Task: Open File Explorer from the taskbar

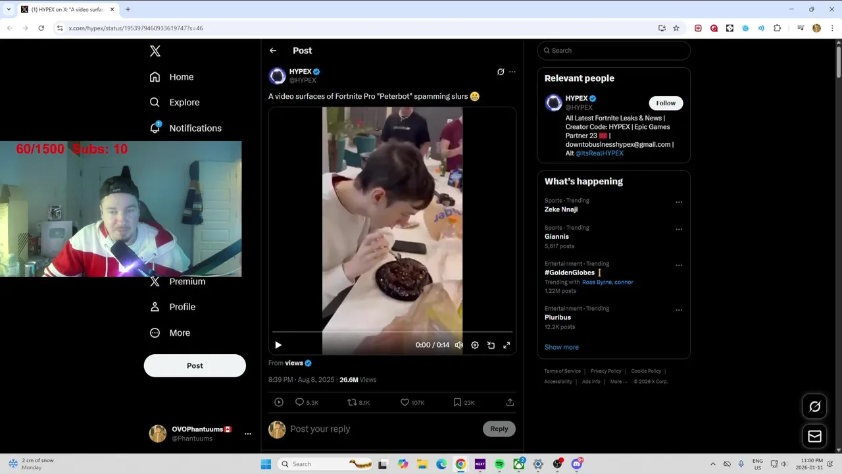Action: (x=422, y=464)
